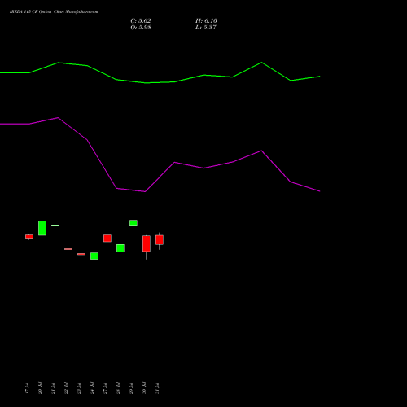This screenshot has width=407, height=407.
Task: Select the 20 Jul date label
Action: coord(40,388)
